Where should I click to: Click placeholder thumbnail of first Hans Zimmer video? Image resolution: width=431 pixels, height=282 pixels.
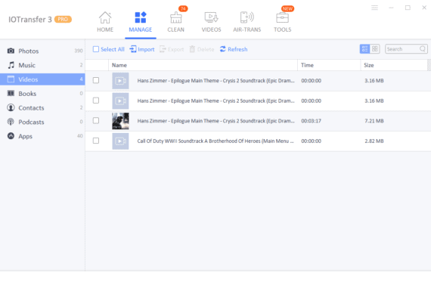coord(120,81)
